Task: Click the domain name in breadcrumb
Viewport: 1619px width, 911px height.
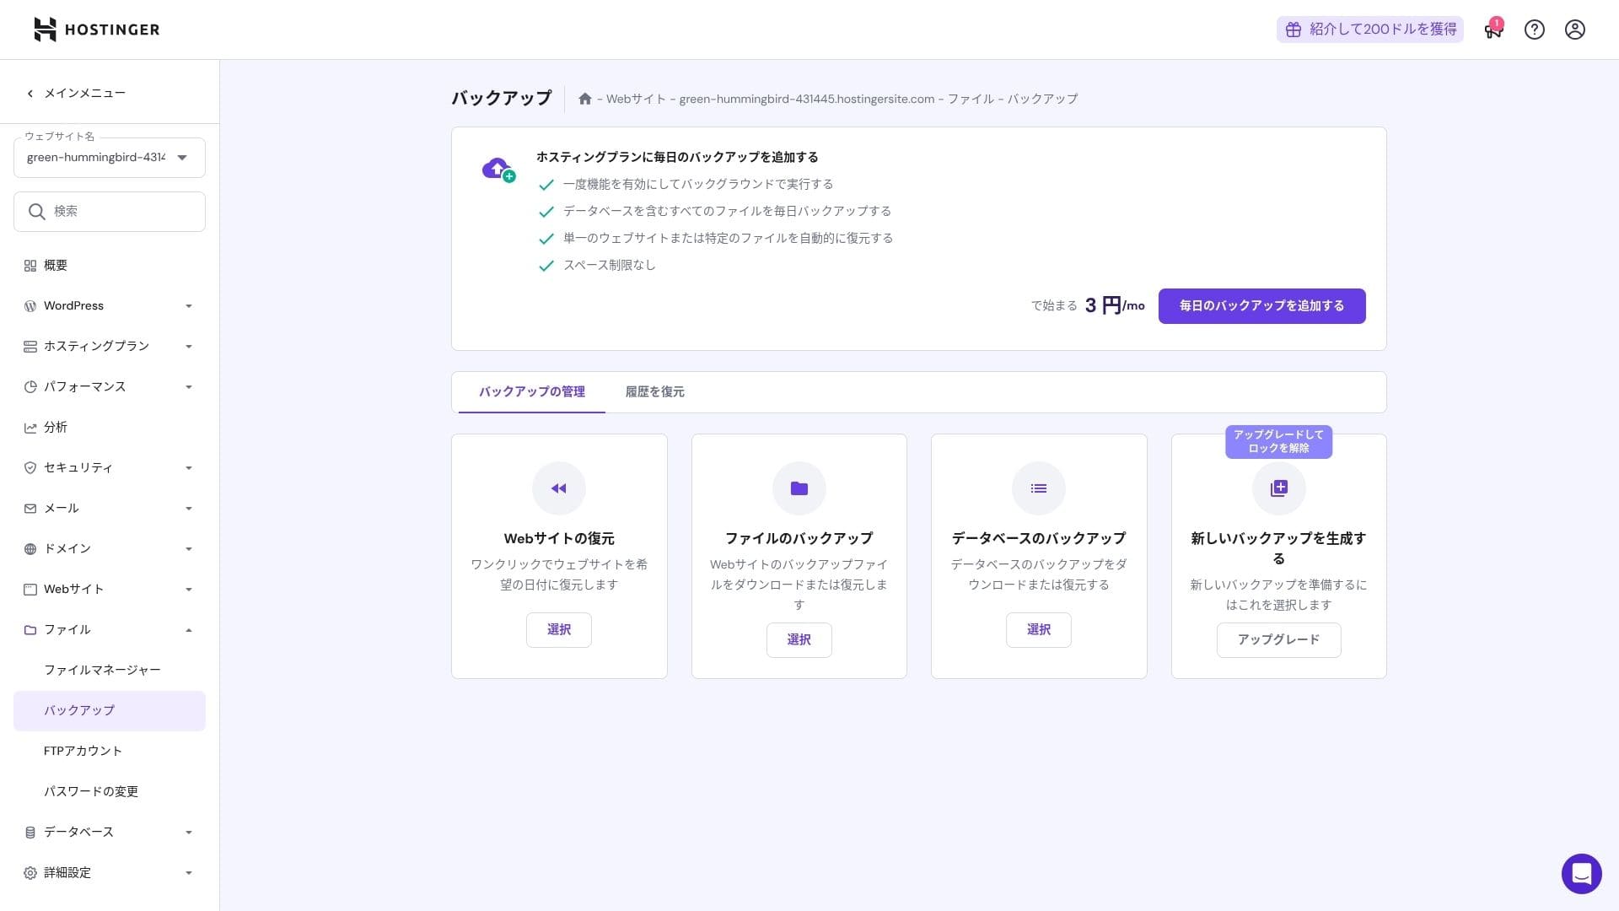Action: tap(807, 99)
